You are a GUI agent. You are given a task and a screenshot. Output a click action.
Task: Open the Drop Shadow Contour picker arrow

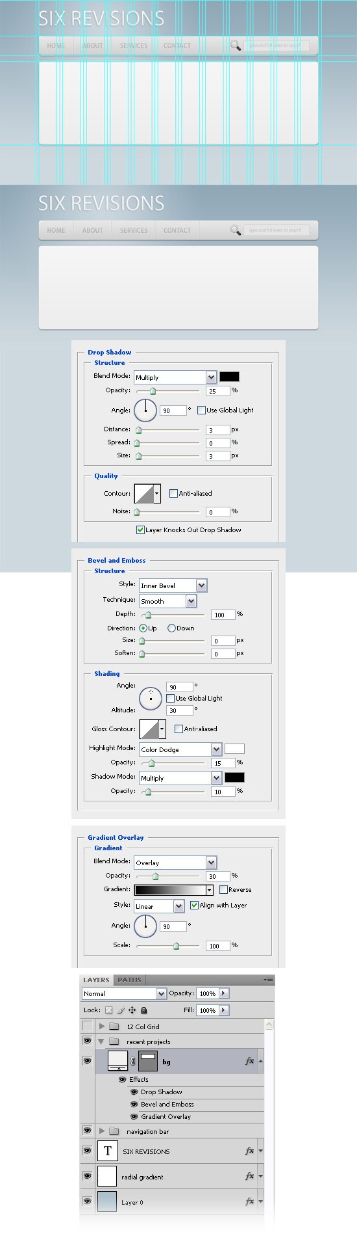(156, 493)
